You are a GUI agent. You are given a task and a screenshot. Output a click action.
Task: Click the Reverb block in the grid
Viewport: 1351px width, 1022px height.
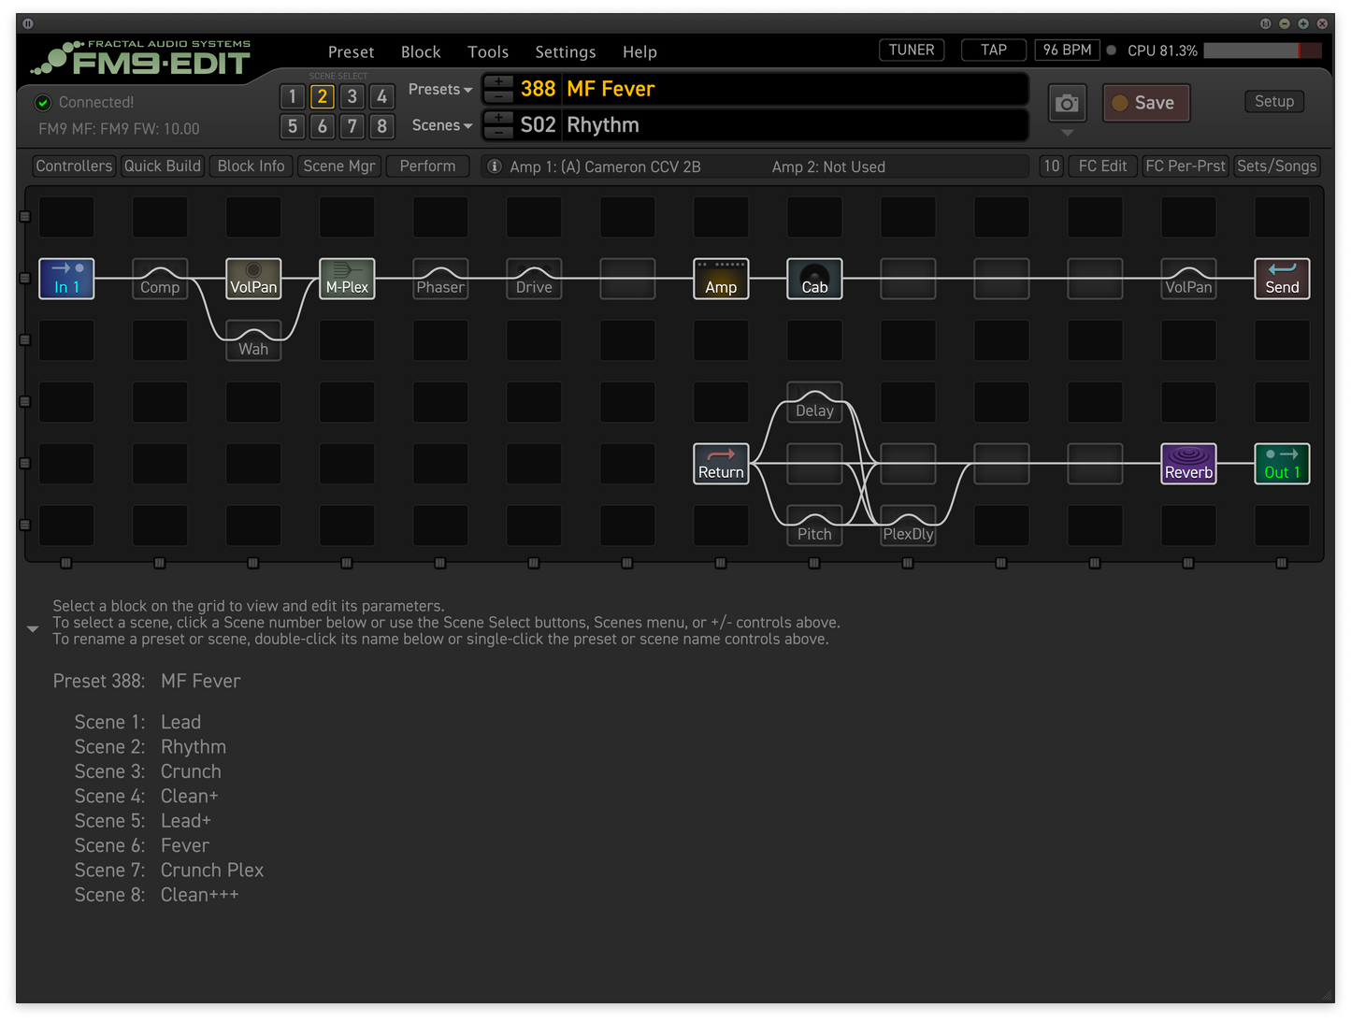(x=1187, y=464)
